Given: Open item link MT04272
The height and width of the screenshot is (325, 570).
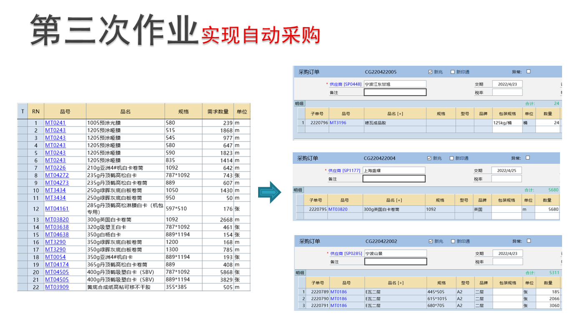Looking at the screenshot, I should 57,175.
